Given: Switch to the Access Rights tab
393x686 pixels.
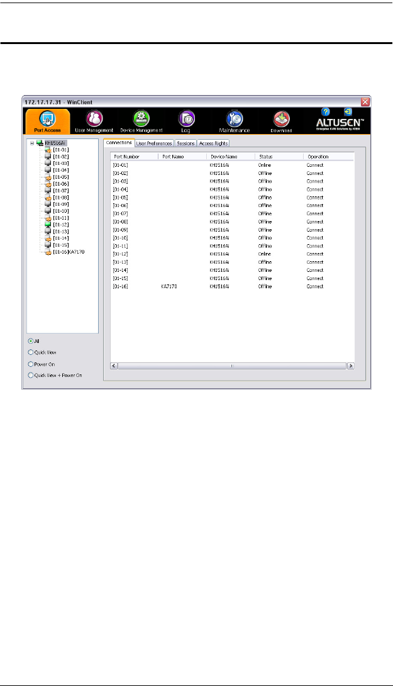Looking at the screenshot, I should (x=213, y=143).
